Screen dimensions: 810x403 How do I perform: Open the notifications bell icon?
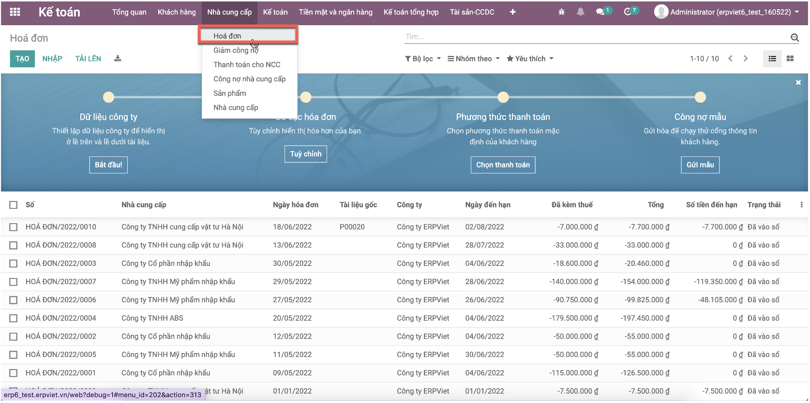click(x=580, y=12)
